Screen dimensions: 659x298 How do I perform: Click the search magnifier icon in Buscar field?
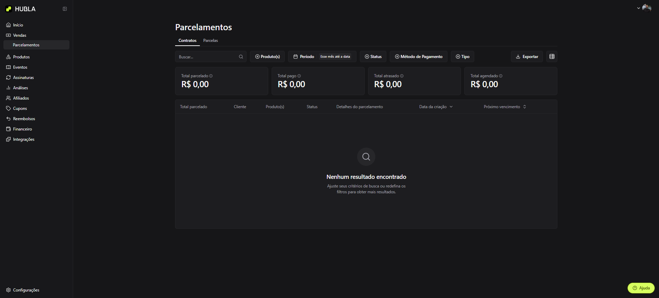(x=241, y=57)
